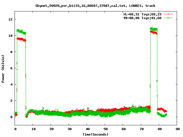Viewport: 183px width, 137px height.
Task: Click the plot title containing Skynet_59929_psr_b1133_16_88697_37607_cal.txt
Action: [x=95, y=6]
